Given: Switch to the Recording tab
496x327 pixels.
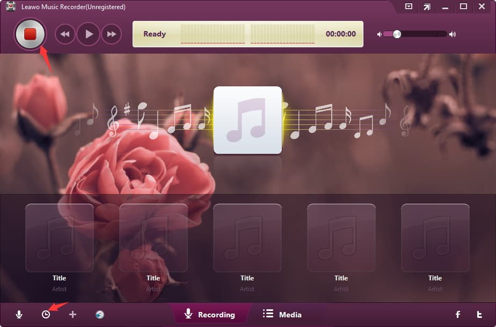Looking at the screenshot, I should [x=210, y=315].
